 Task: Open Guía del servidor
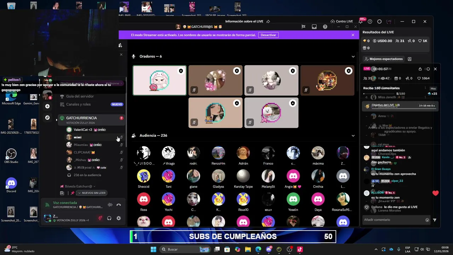[80, 96]
